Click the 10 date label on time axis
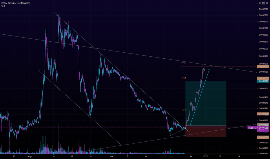270x159 pixels. point(53,156)
